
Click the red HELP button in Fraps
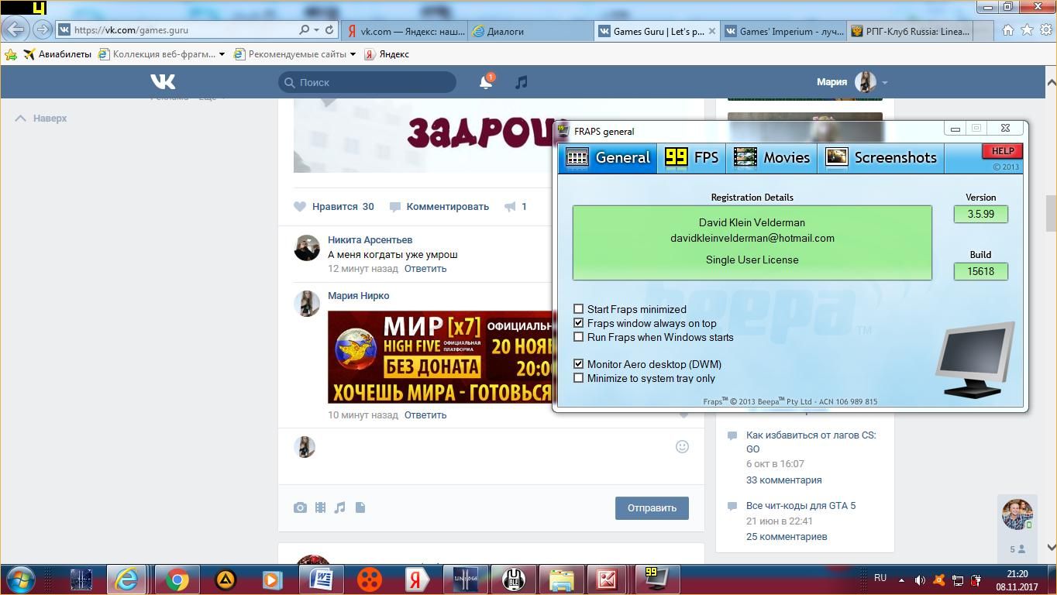pos(1002,151)
